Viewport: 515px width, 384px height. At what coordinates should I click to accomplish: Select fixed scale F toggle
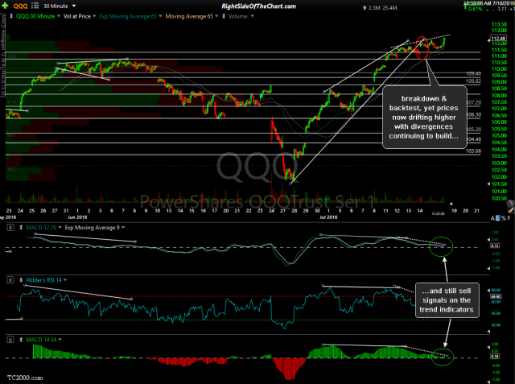tap(509, 218)
